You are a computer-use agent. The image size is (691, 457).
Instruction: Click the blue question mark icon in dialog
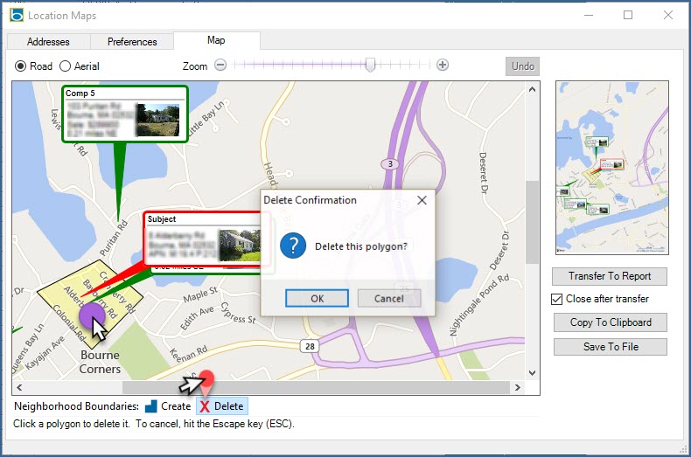pos(293,246)
